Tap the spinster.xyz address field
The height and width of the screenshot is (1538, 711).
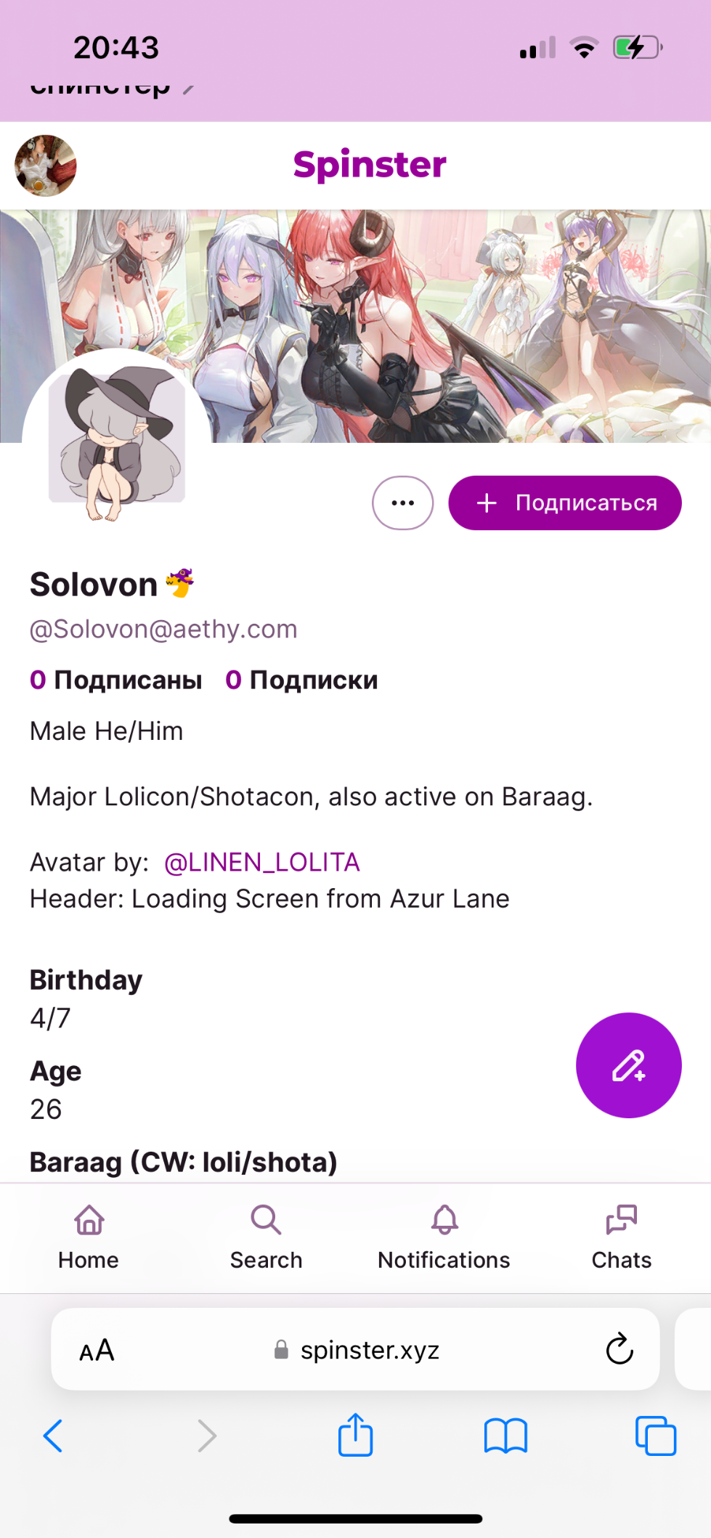pyautogui.click(x=355, y=1349)
